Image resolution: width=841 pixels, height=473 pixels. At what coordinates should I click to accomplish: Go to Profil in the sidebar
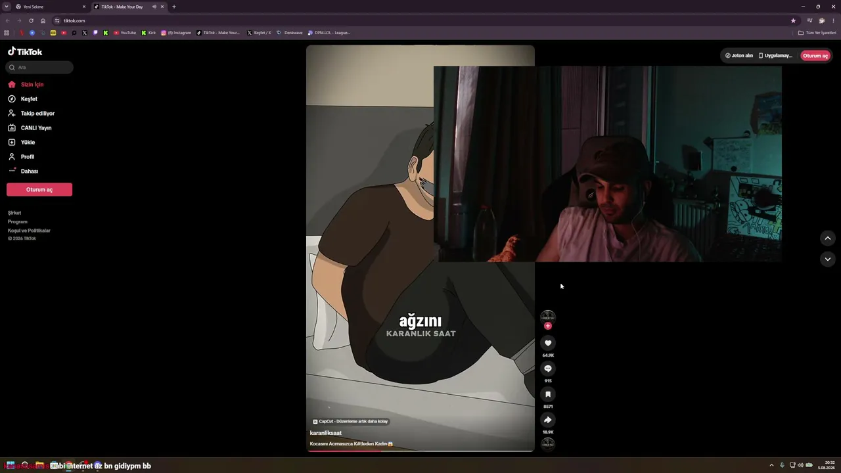21,157
